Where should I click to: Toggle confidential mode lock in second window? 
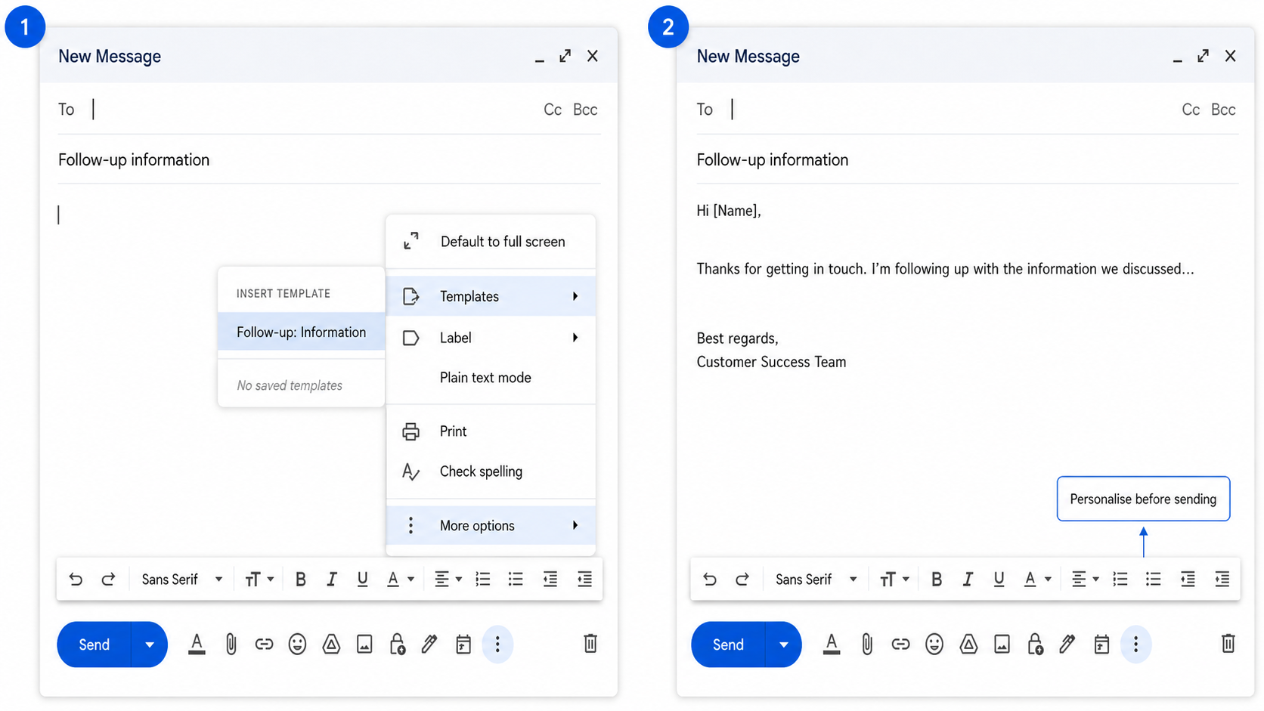[x=1035, y=645]
